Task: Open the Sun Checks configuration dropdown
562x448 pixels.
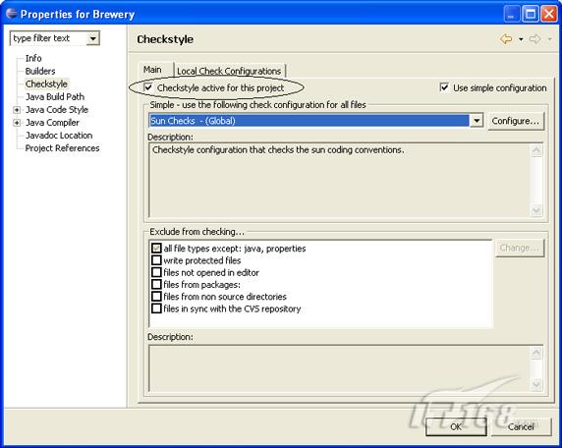Action: click(477, 121)
